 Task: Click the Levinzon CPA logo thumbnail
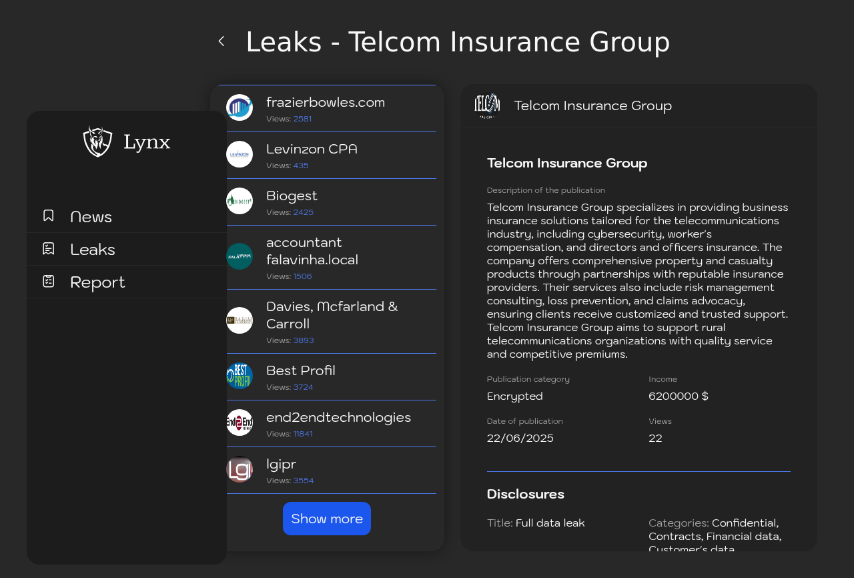[x=240, y=154]
